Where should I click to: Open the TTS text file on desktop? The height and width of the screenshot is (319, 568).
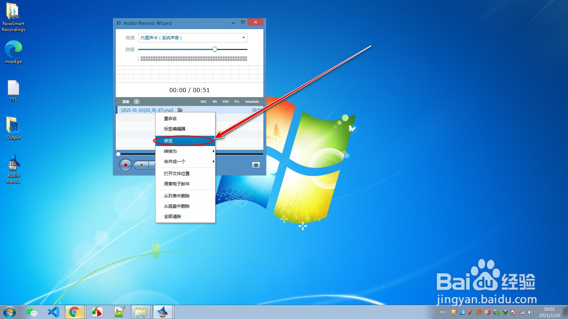(13, 91)
